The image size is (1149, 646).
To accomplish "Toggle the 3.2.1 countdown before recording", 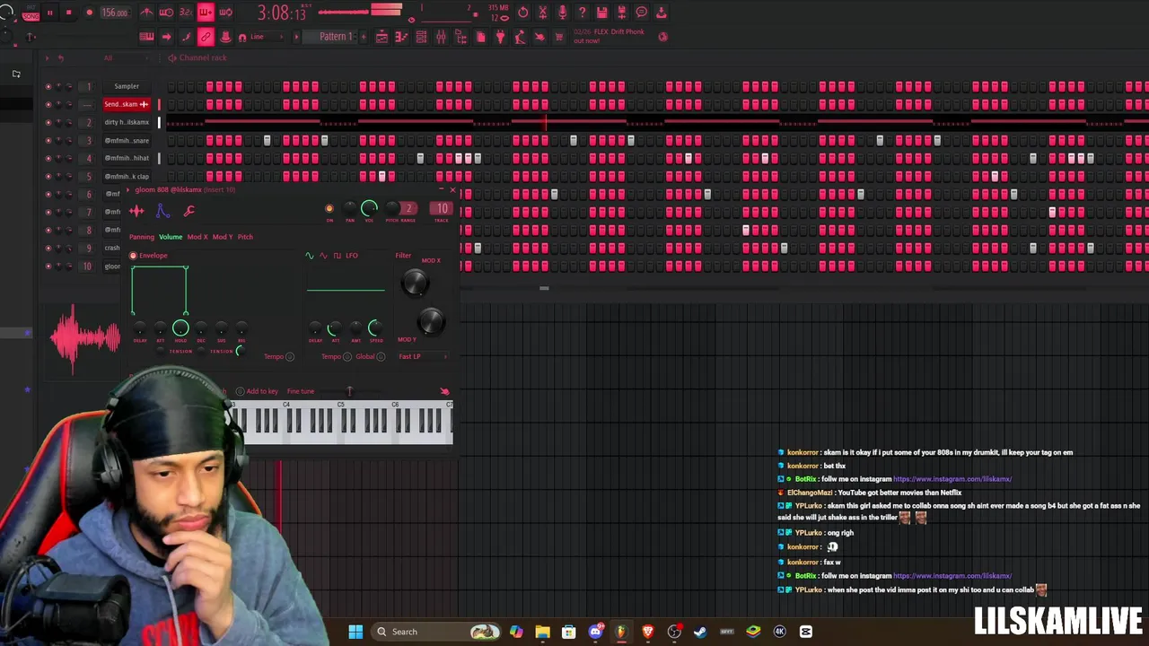I will click(x=186, y=13).
